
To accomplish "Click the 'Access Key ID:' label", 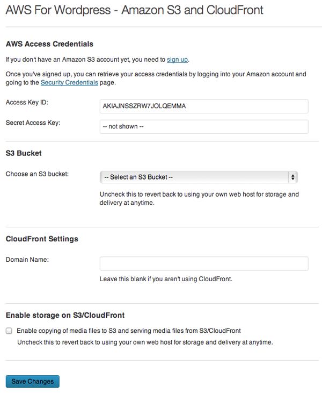I will pos(27,102).
